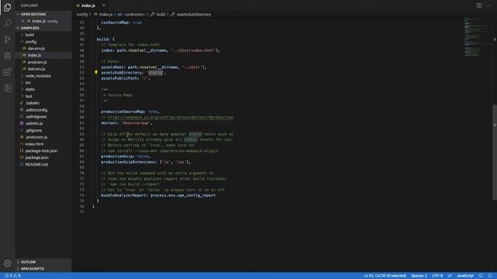Viewport: 497px width, 279px height.
Task: Click the last activity bar icon below Extensions
Action: (x=7, y=88)
